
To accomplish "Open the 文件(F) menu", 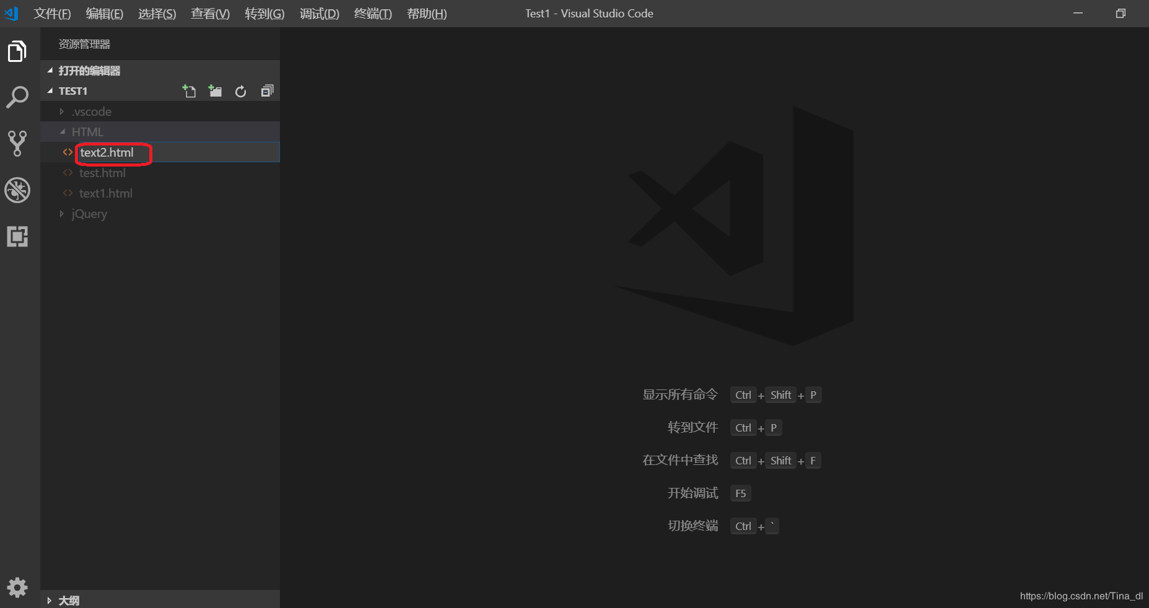I will [x=52, y=14].
